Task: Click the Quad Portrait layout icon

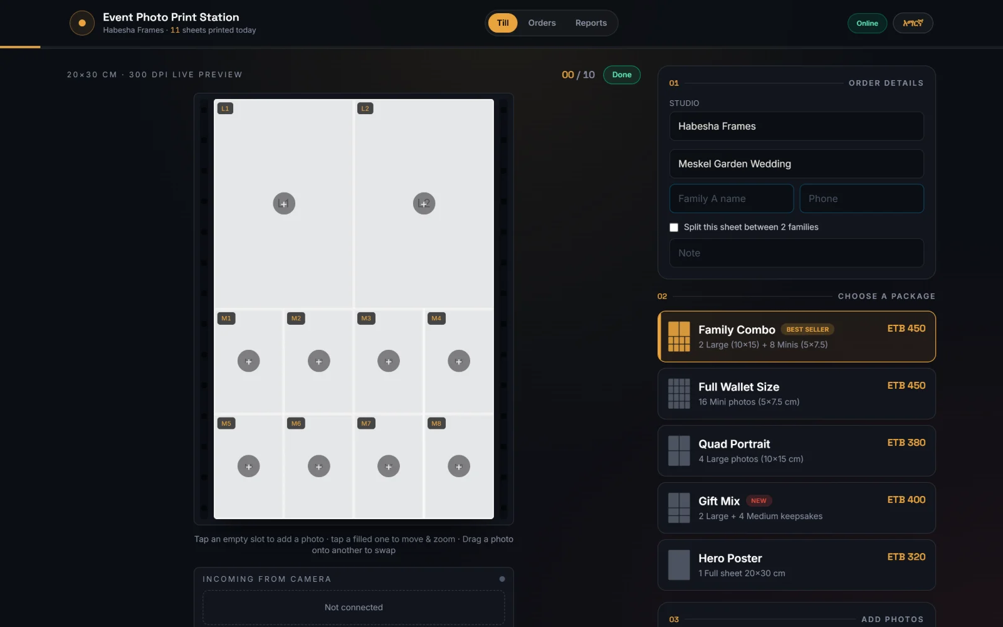Action: (679, 451)
